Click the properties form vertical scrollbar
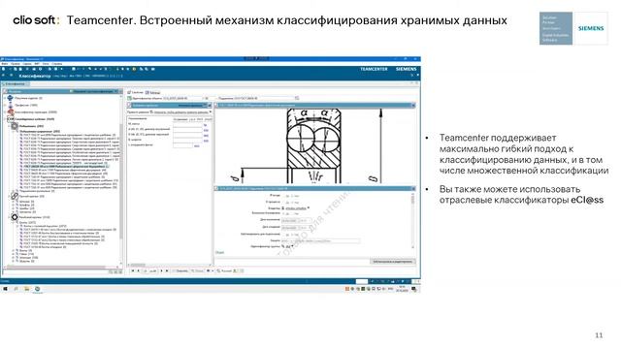 click(x=412, y=220)
